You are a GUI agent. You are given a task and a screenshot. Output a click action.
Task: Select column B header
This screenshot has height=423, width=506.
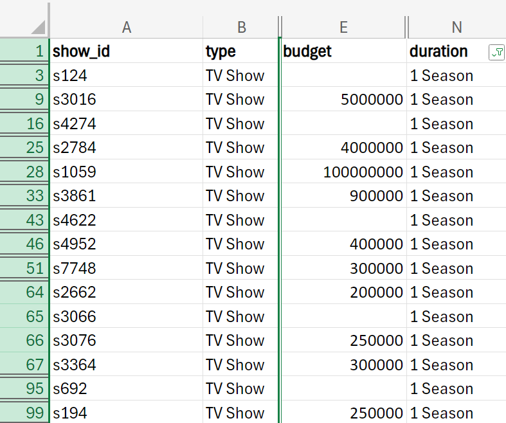coord(241,27)
